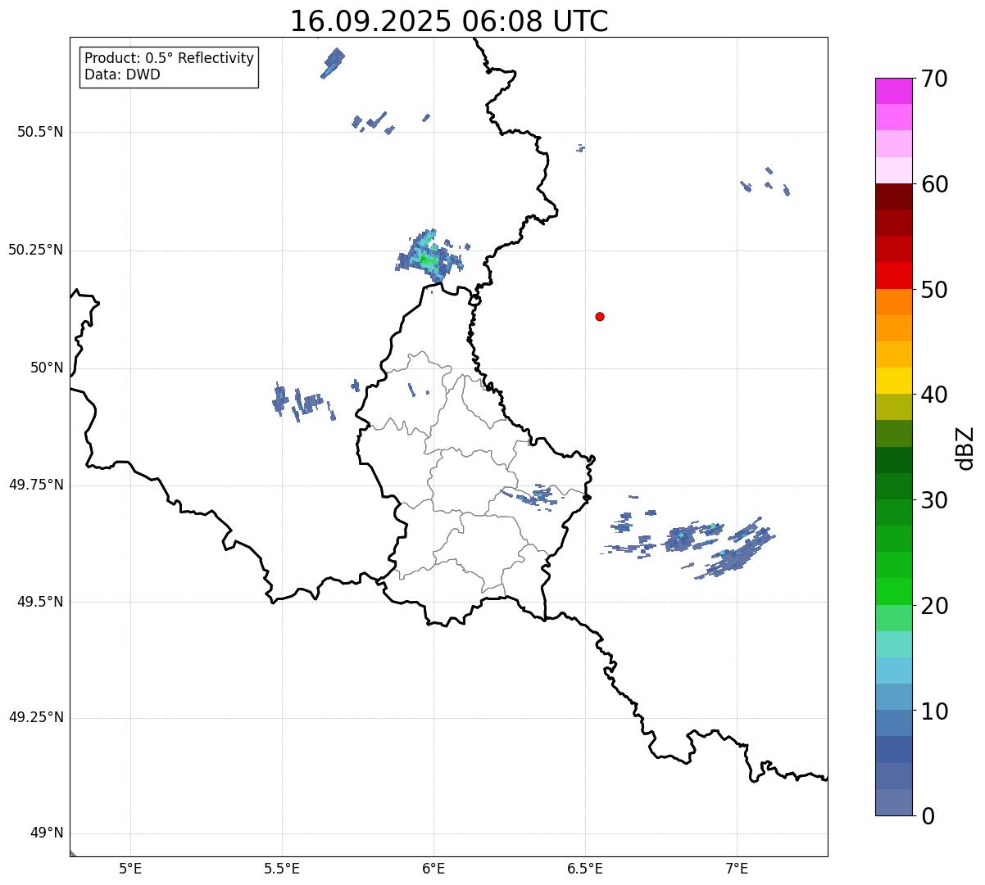Click longitude label "5°E"
This screenshot has height=885, width=985.
point(130,868)
